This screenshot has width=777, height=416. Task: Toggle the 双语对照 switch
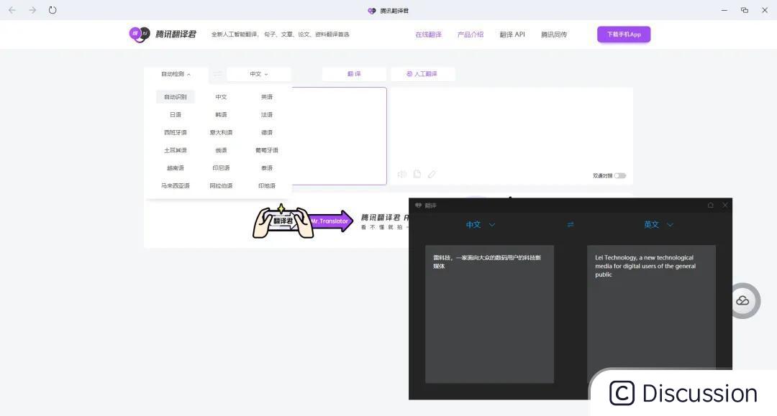[x=620, y=175]
